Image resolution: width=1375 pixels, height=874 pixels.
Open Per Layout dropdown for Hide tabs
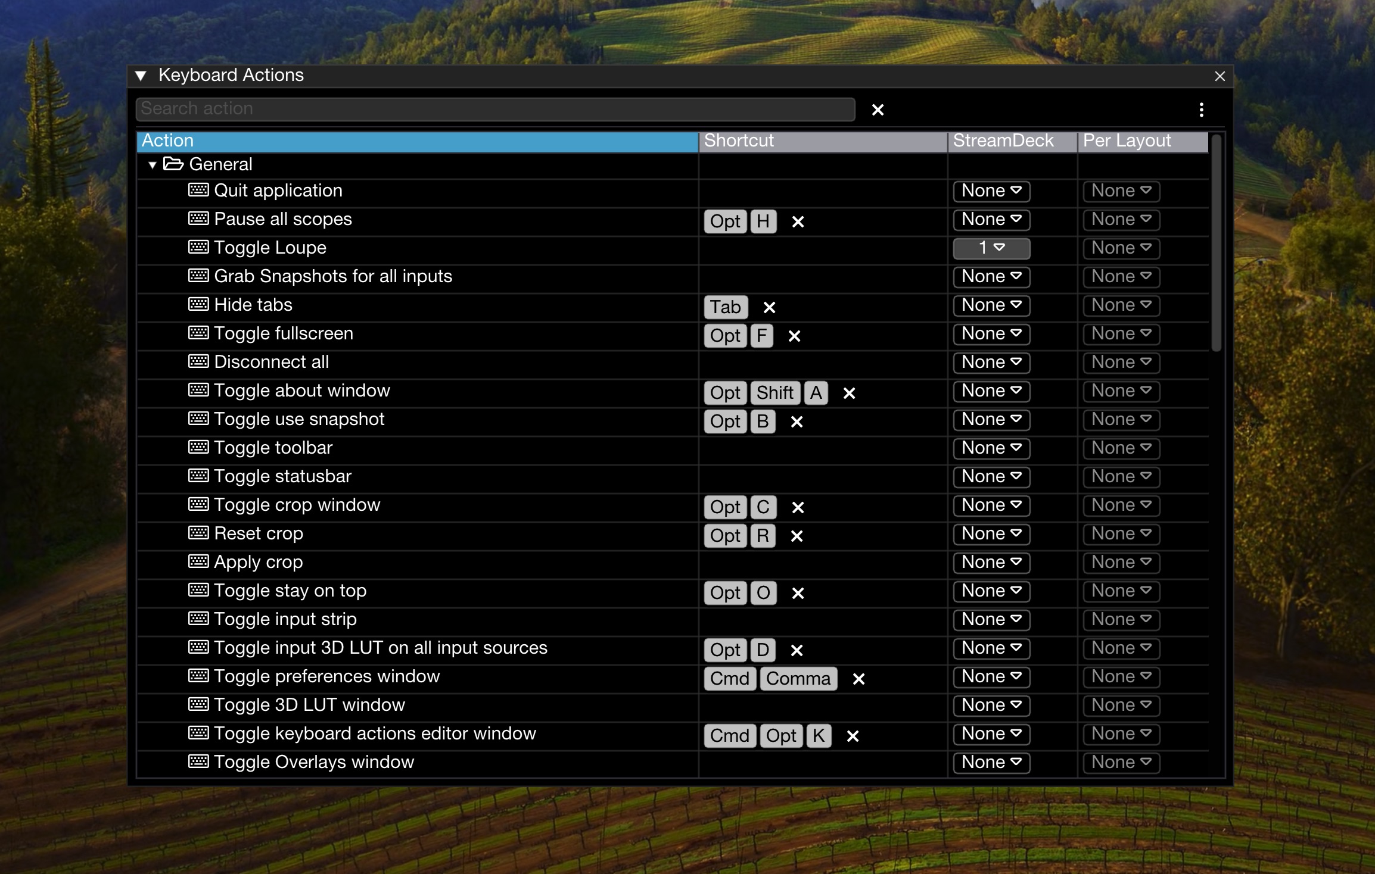(1121, 305)
